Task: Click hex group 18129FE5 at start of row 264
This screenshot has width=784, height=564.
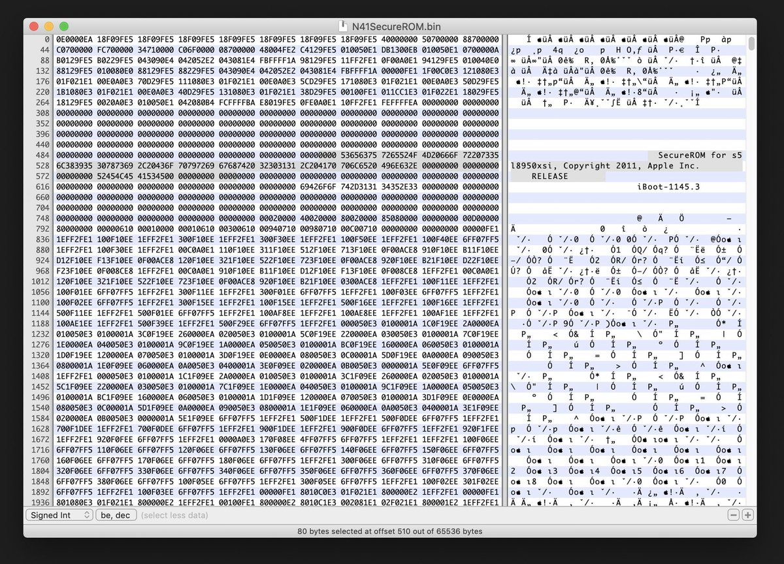Action: tap(75, 102)
